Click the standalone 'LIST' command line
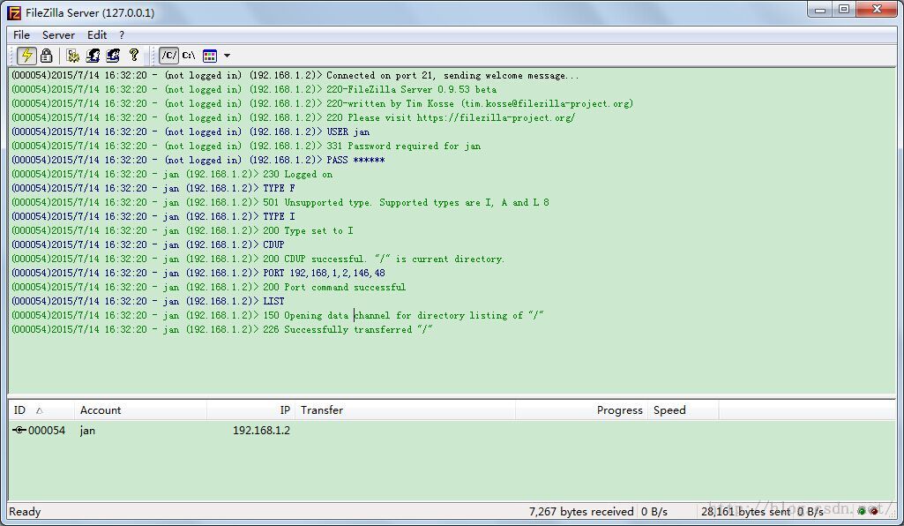904x526 pixels. pyautogui.click(x=147, y=301)
